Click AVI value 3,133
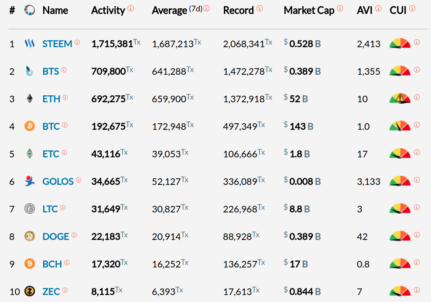431x302 pixels. [369, 181]
